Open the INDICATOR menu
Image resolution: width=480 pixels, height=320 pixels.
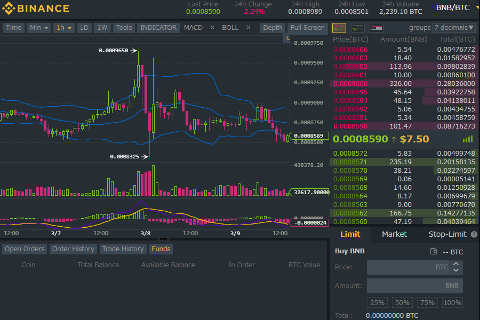[158, 28]
